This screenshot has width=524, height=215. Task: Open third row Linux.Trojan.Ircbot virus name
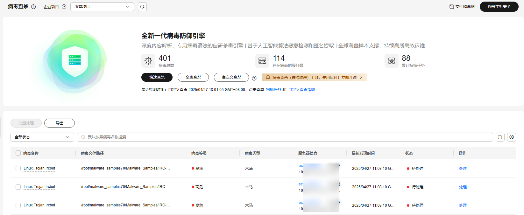coord(39,205)
